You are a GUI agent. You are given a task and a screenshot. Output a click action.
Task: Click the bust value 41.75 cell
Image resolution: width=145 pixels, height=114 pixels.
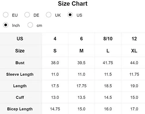point(108,63)
